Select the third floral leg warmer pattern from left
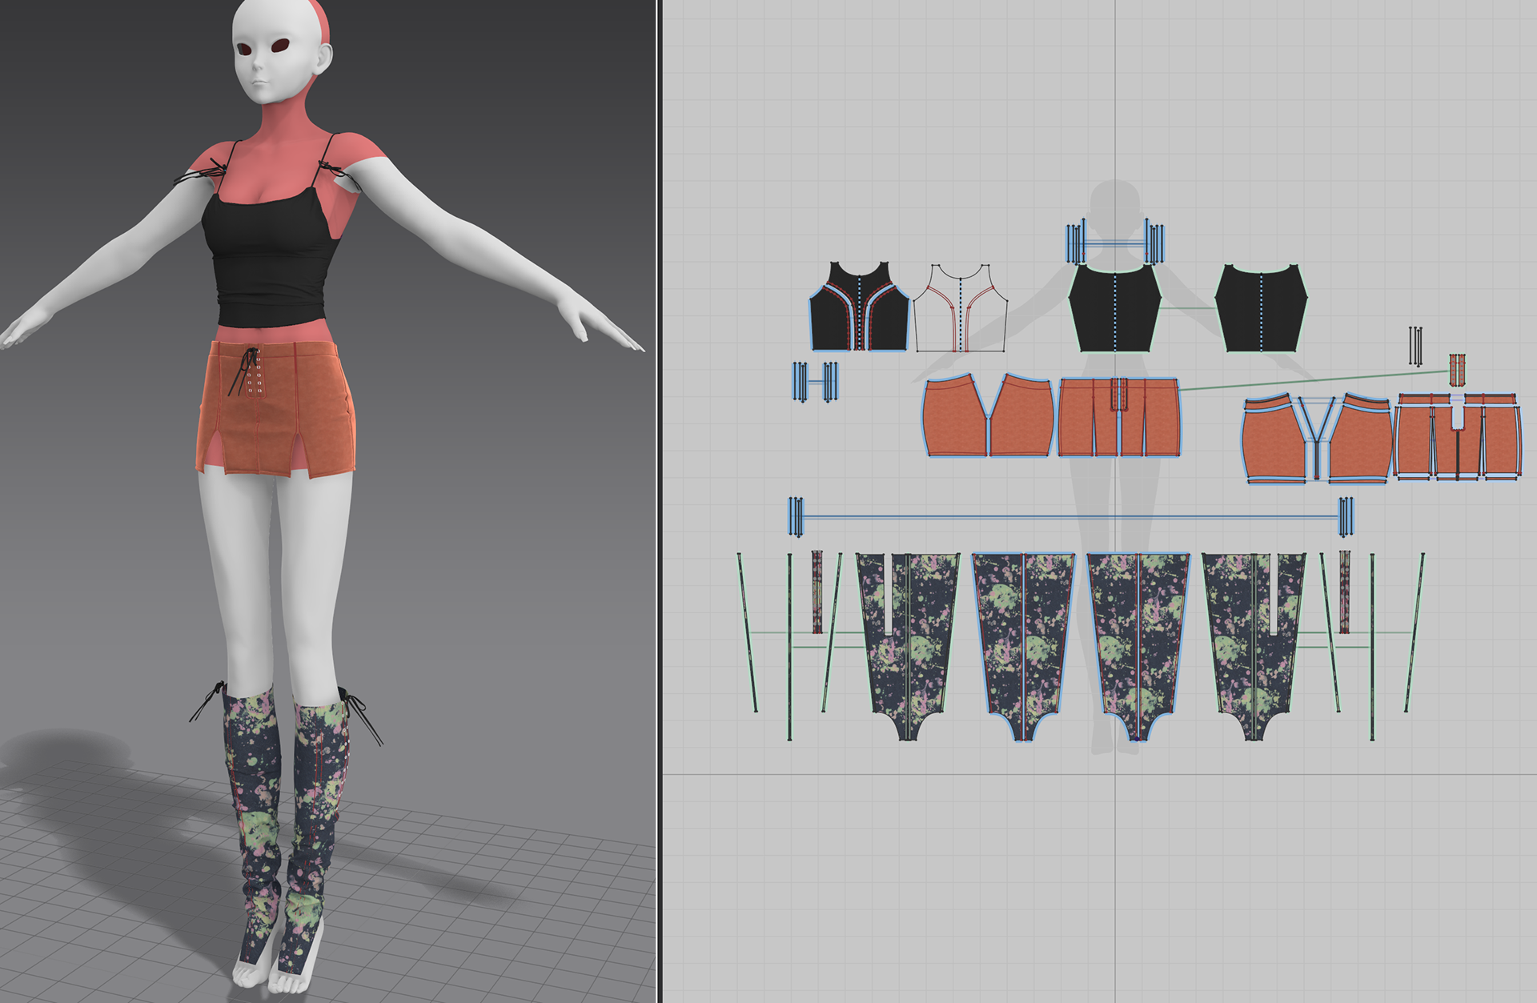The image size is (1537, 1003). [1138, 645]
